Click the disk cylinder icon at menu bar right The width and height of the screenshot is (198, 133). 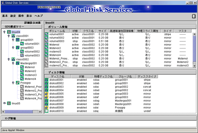194,16
